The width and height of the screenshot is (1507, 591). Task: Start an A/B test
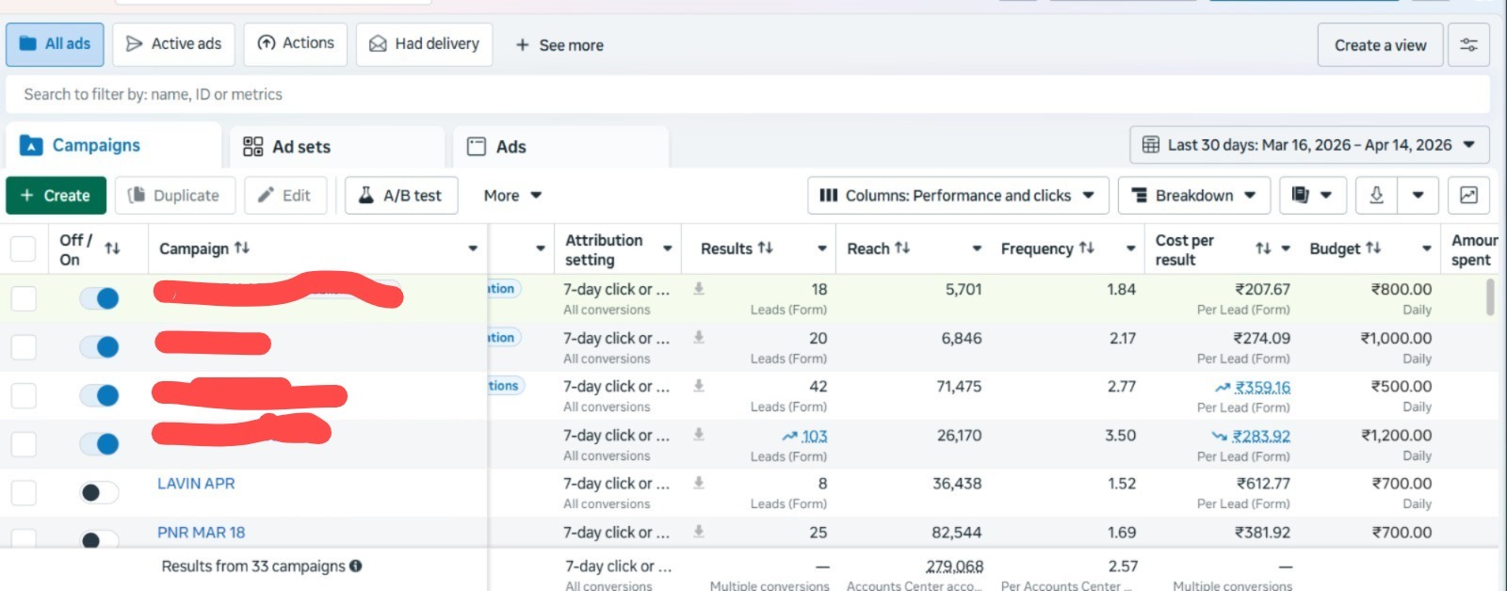coord(401,195)
